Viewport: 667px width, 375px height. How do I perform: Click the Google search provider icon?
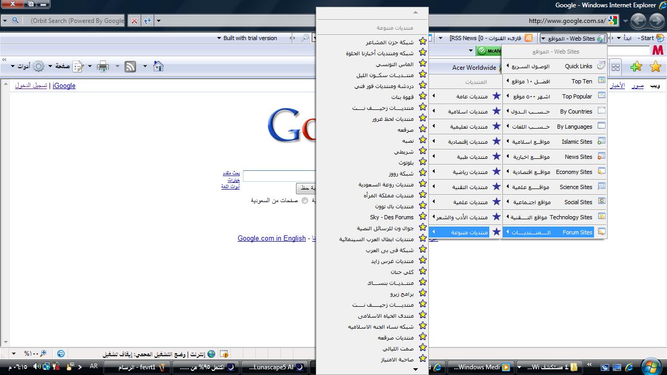coord(613,21)
